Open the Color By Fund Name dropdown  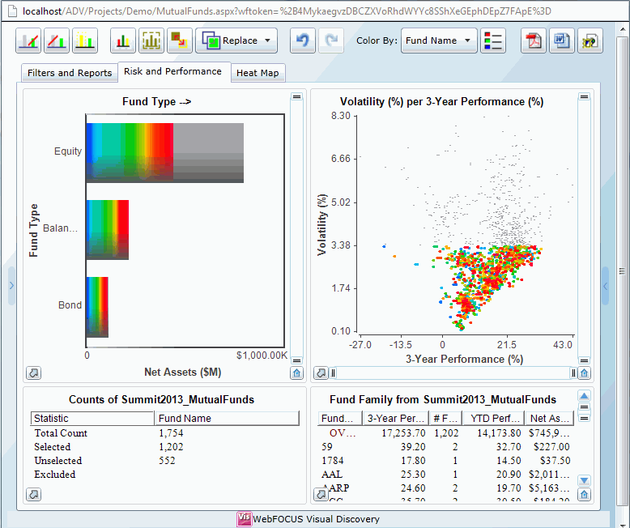[x=439, y=40]
